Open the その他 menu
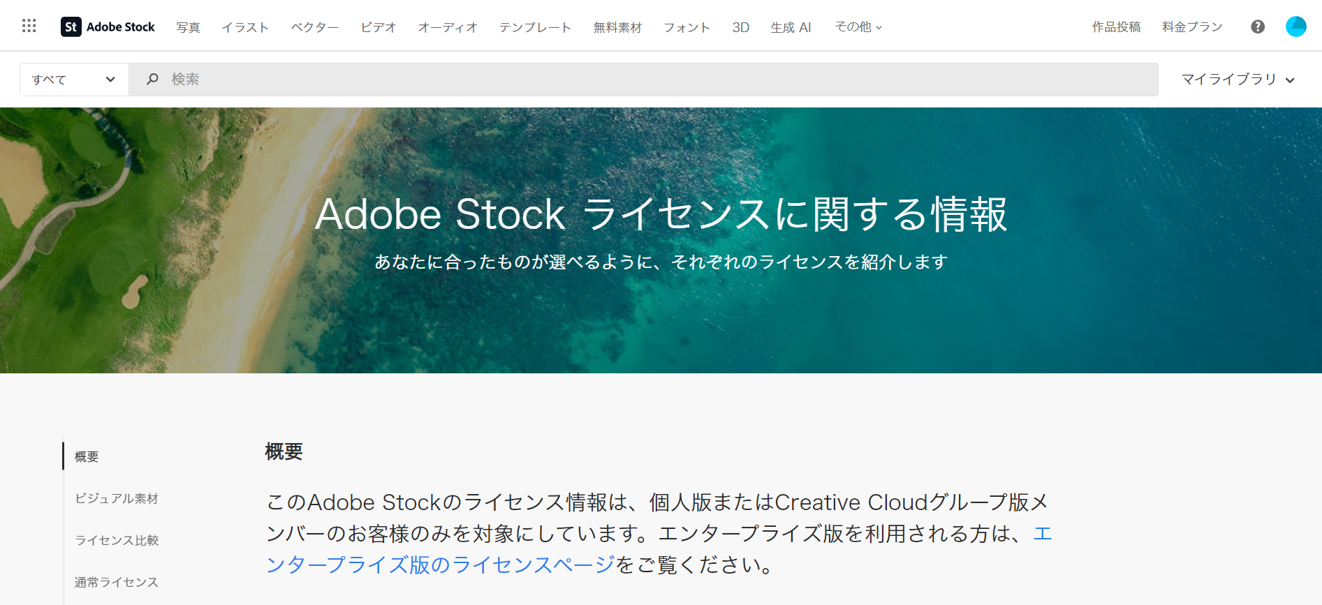Viewport: 1322px width, 605px height. [858, 27]
